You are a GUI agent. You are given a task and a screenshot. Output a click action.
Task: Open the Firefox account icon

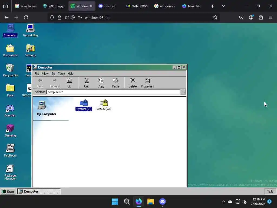pyautogui.click(x=251, y=18)
